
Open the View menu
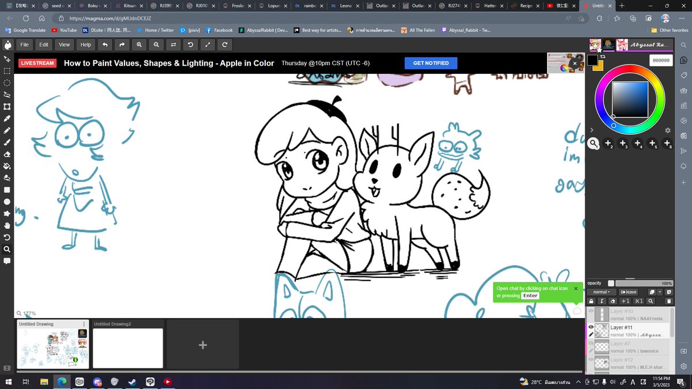pyautogui.click(x=65, y=44)
